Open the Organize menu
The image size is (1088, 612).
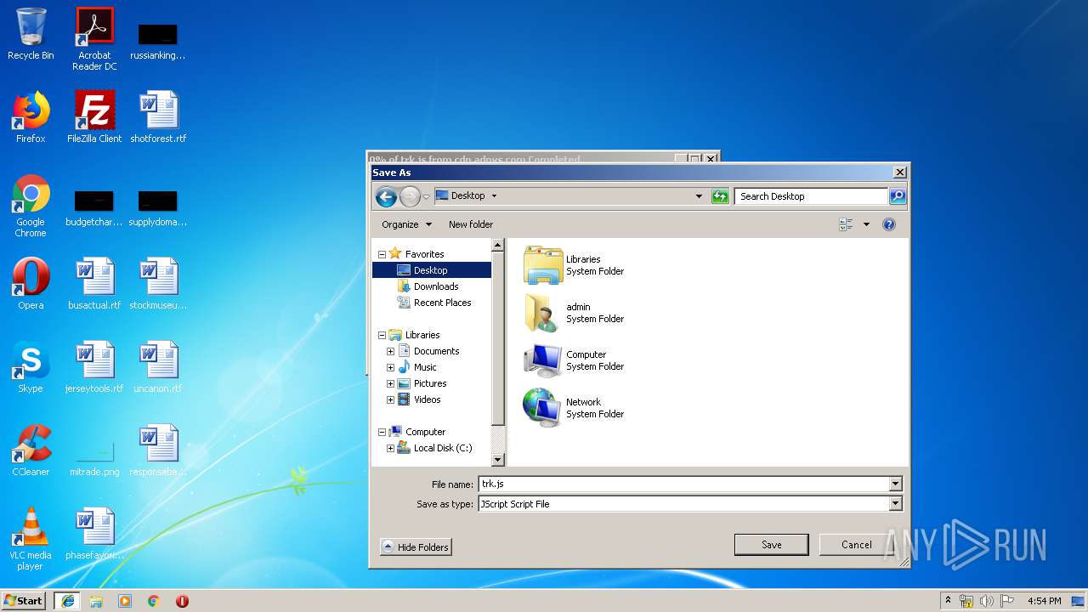coord(406,224)
